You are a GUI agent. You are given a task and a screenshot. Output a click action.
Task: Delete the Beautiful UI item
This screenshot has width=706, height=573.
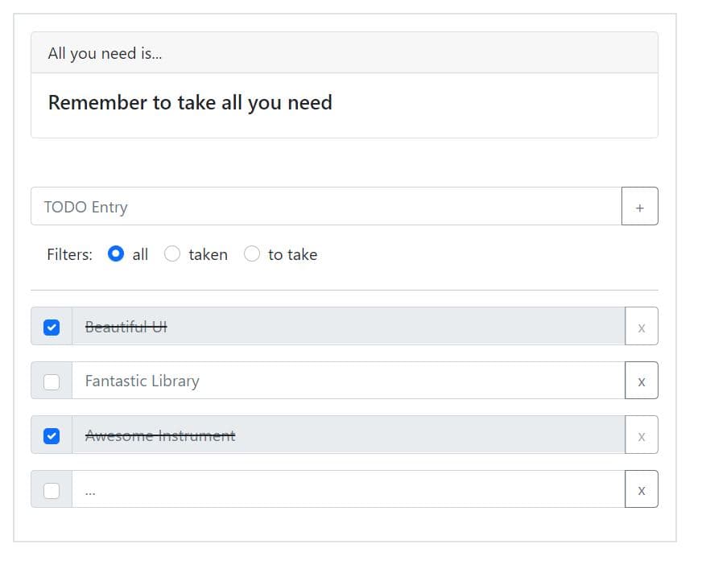tap(641, 327)
